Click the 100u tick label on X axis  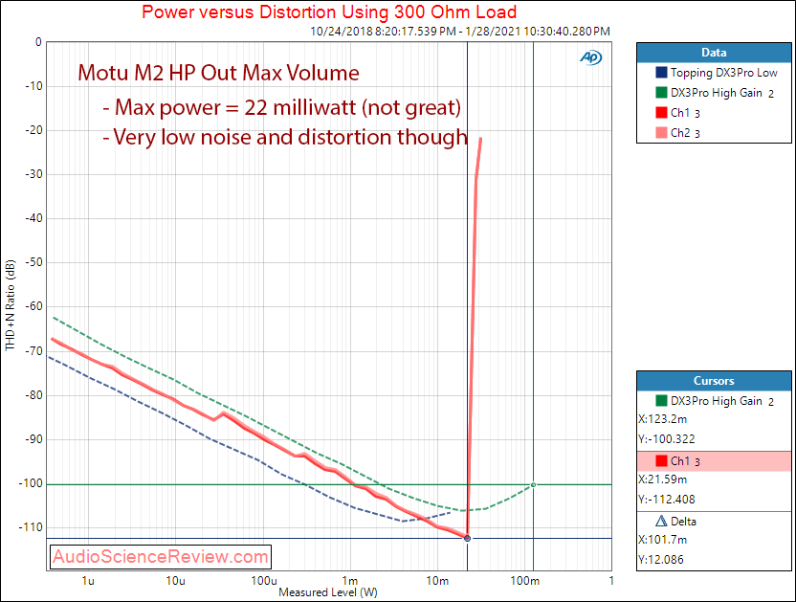click(x=263, y=581)
